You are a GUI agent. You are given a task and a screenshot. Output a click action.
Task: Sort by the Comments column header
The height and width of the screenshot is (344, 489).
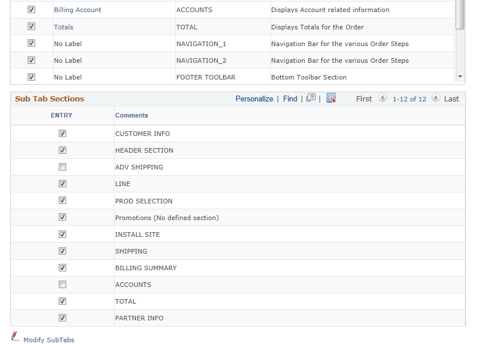tap(131, 115)
